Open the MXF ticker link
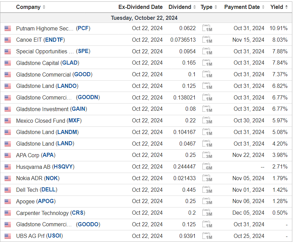 [74, 121]
